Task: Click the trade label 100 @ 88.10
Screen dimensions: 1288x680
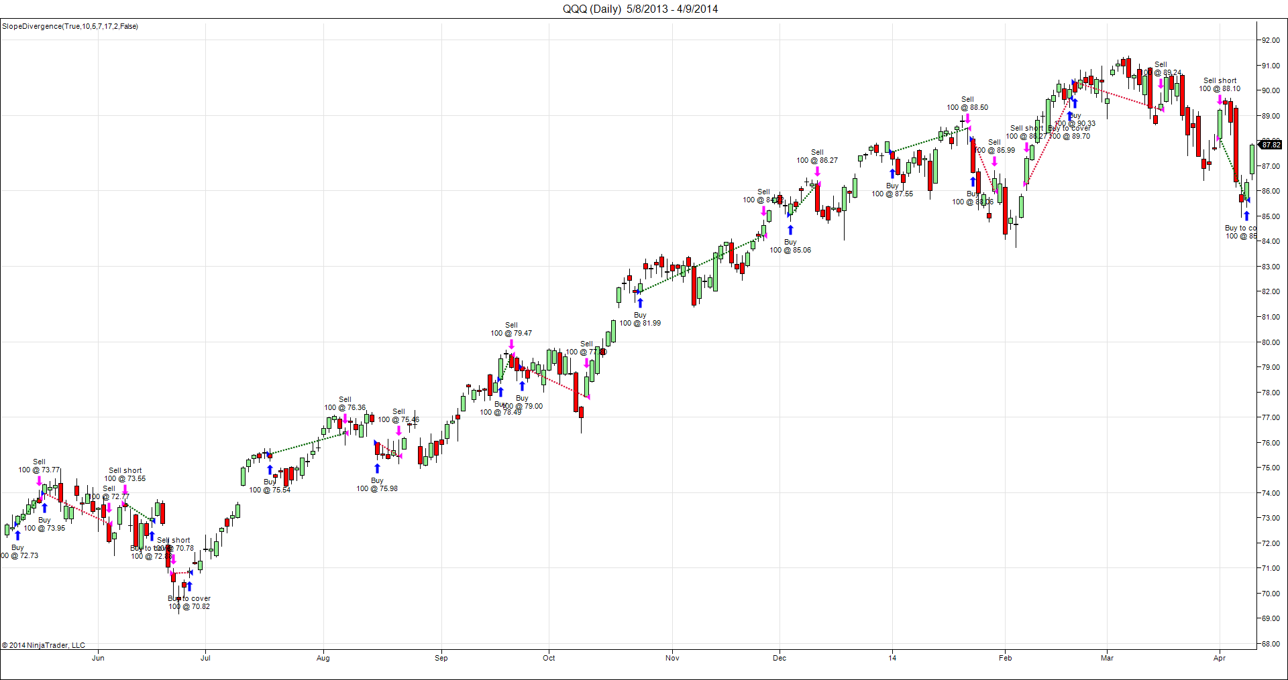Action: click(1220, 89)
